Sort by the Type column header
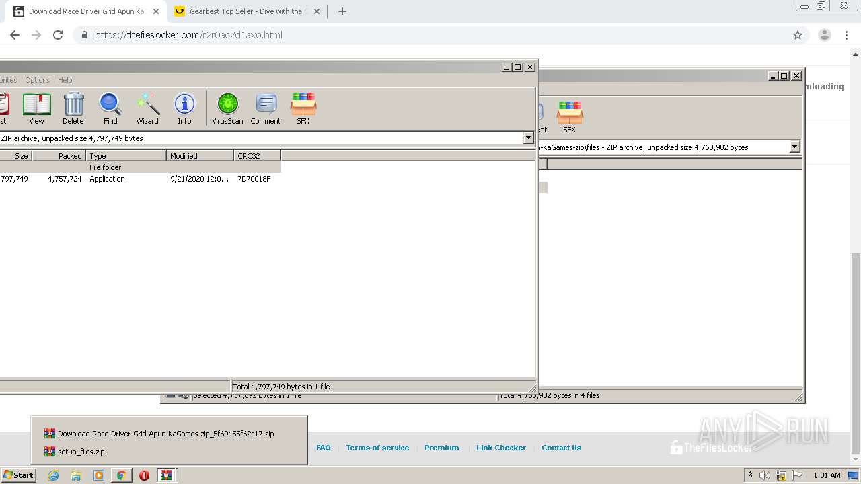 pos(126,155)
